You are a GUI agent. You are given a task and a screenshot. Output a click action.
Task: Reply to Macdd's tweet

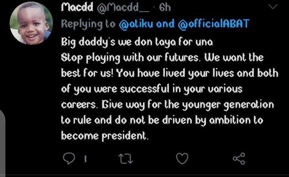click(69, 159)
